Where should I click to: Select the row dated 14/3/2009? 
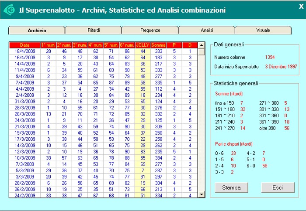(104, 146)
